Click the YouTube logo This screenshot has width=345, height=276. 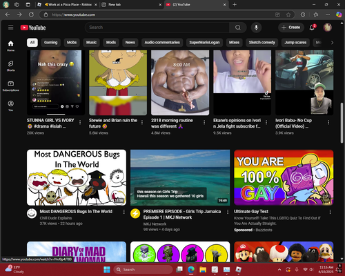(x=33, y=28)
